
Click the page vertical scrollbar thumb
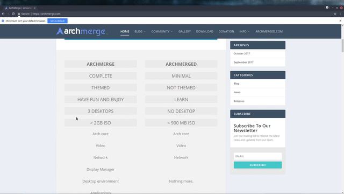[342, 45]
